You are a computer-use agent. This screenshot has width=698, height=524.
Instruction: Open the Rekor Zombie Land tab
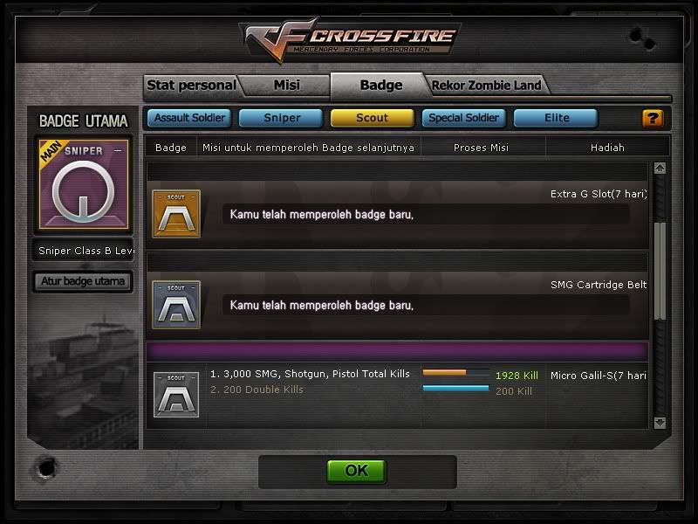pos(487,85)
